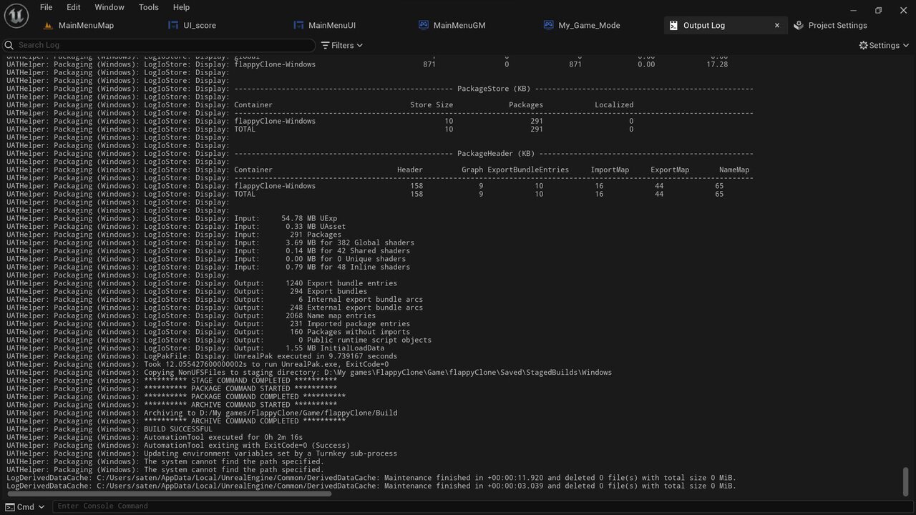Viewport: 916px width, 515px height.
Task: Open the Window menu
Action: [x=109, y=7]
